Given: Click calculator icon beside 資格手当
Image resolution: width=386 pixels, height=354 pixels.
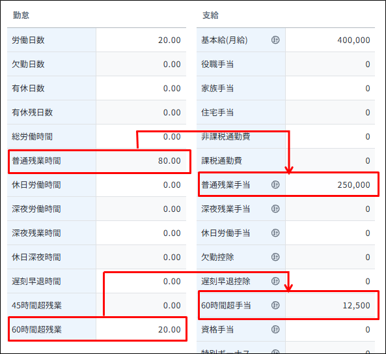Looking at the screenshot, I should (x=275, y=329).
